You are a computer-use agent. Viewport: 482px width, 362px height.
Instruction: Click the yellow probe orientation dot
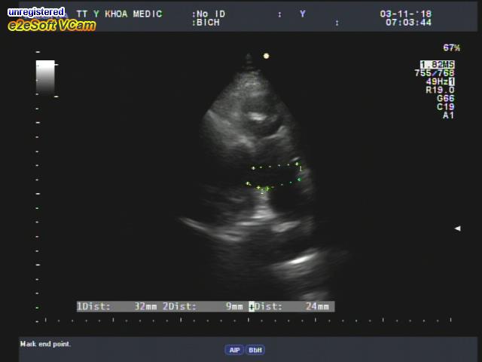point(266,55)
